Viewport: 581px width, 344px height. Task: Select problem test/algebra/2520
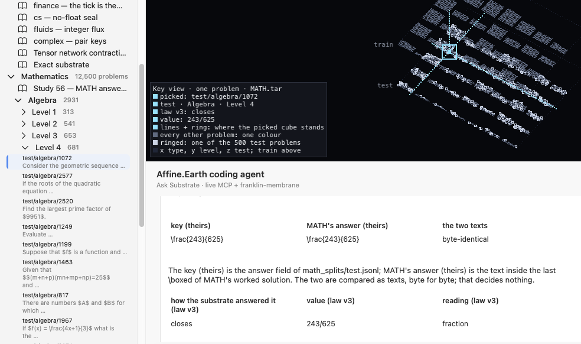pos(68,209)
